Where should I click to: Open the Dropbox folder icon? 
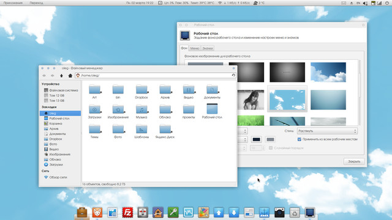click(x=141, y=92)
